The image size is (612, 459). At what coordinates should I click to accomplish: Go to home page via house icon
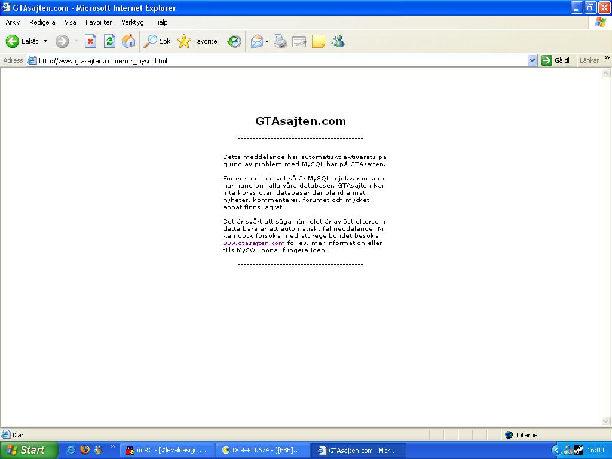128,41
